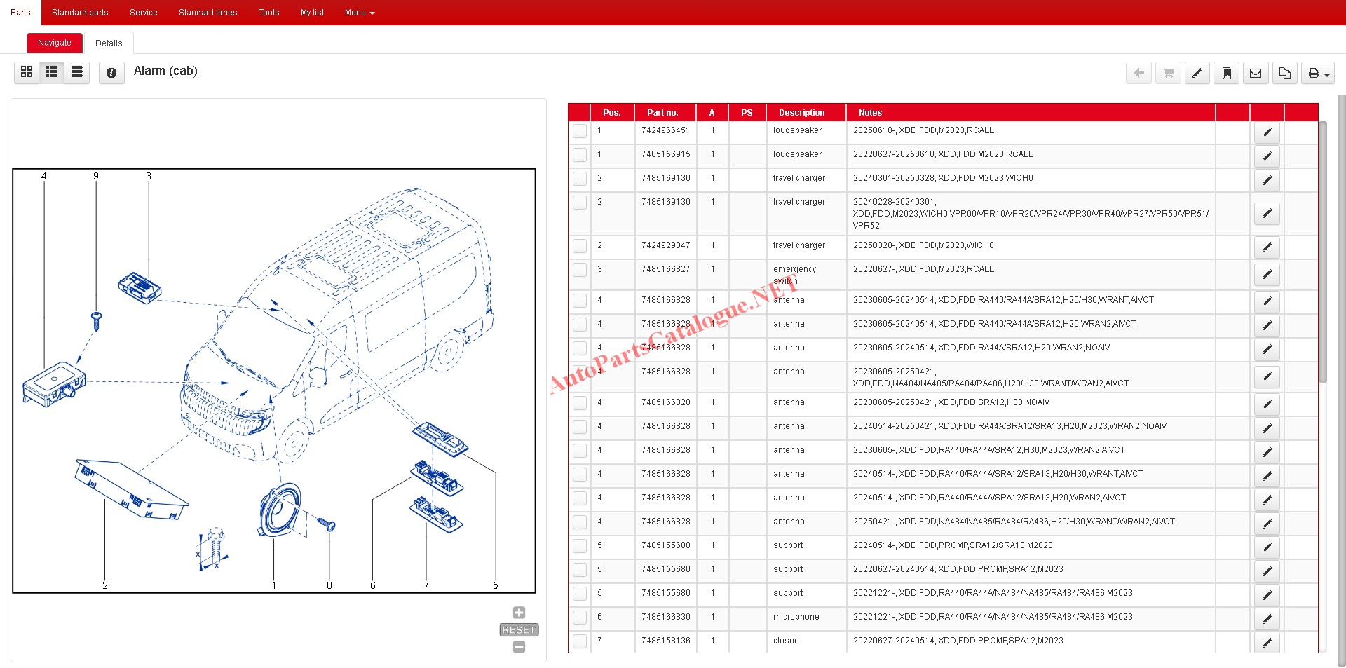Click the bookmark icon in toolbar

[x=1226, y=73]
